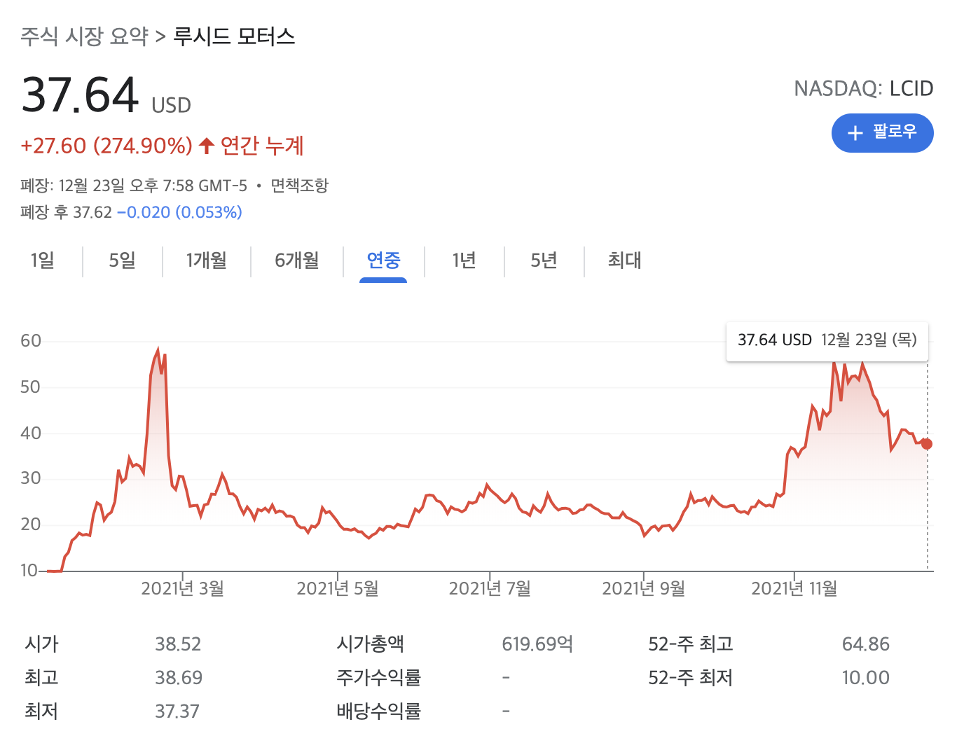Image resolution: width=971 pixels, height=743 pixels.
Task: Click the 시가총액 value 619.69억
Action: (537, 644)
